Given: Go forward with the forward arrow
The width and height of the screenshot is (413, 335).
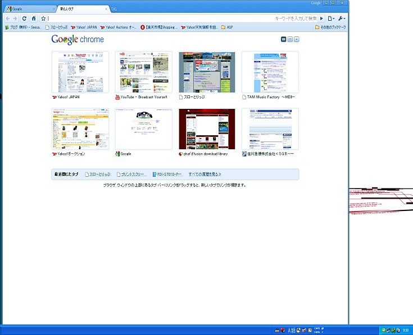Looking at the screenshot, I should tap(15, 19).
